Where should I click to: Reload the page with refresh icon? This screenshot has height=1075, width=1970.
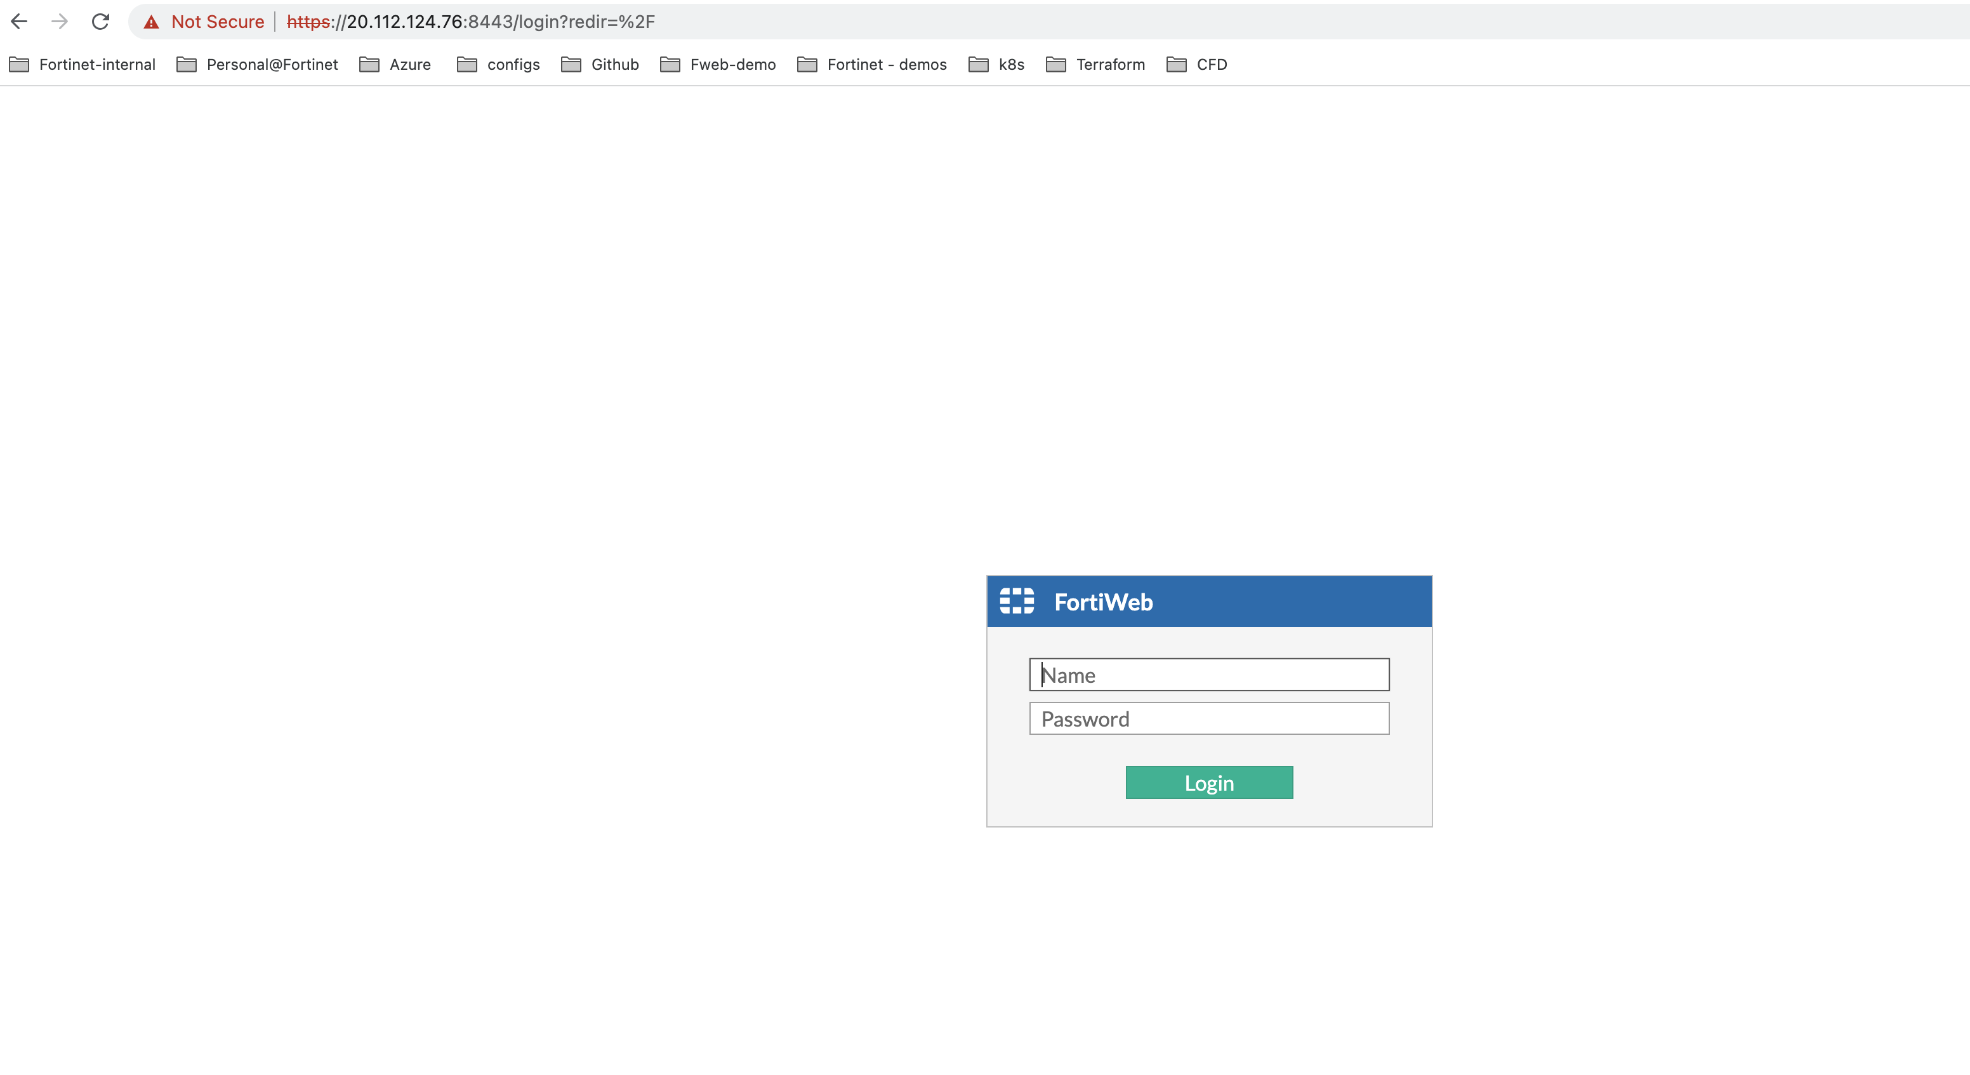(x=100, y=22)
